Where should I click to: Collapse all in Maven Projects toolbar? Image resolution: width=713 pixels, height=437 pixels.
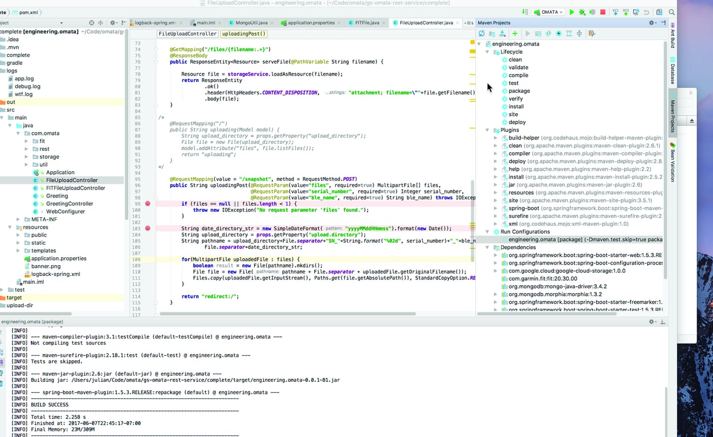[579, 34]
